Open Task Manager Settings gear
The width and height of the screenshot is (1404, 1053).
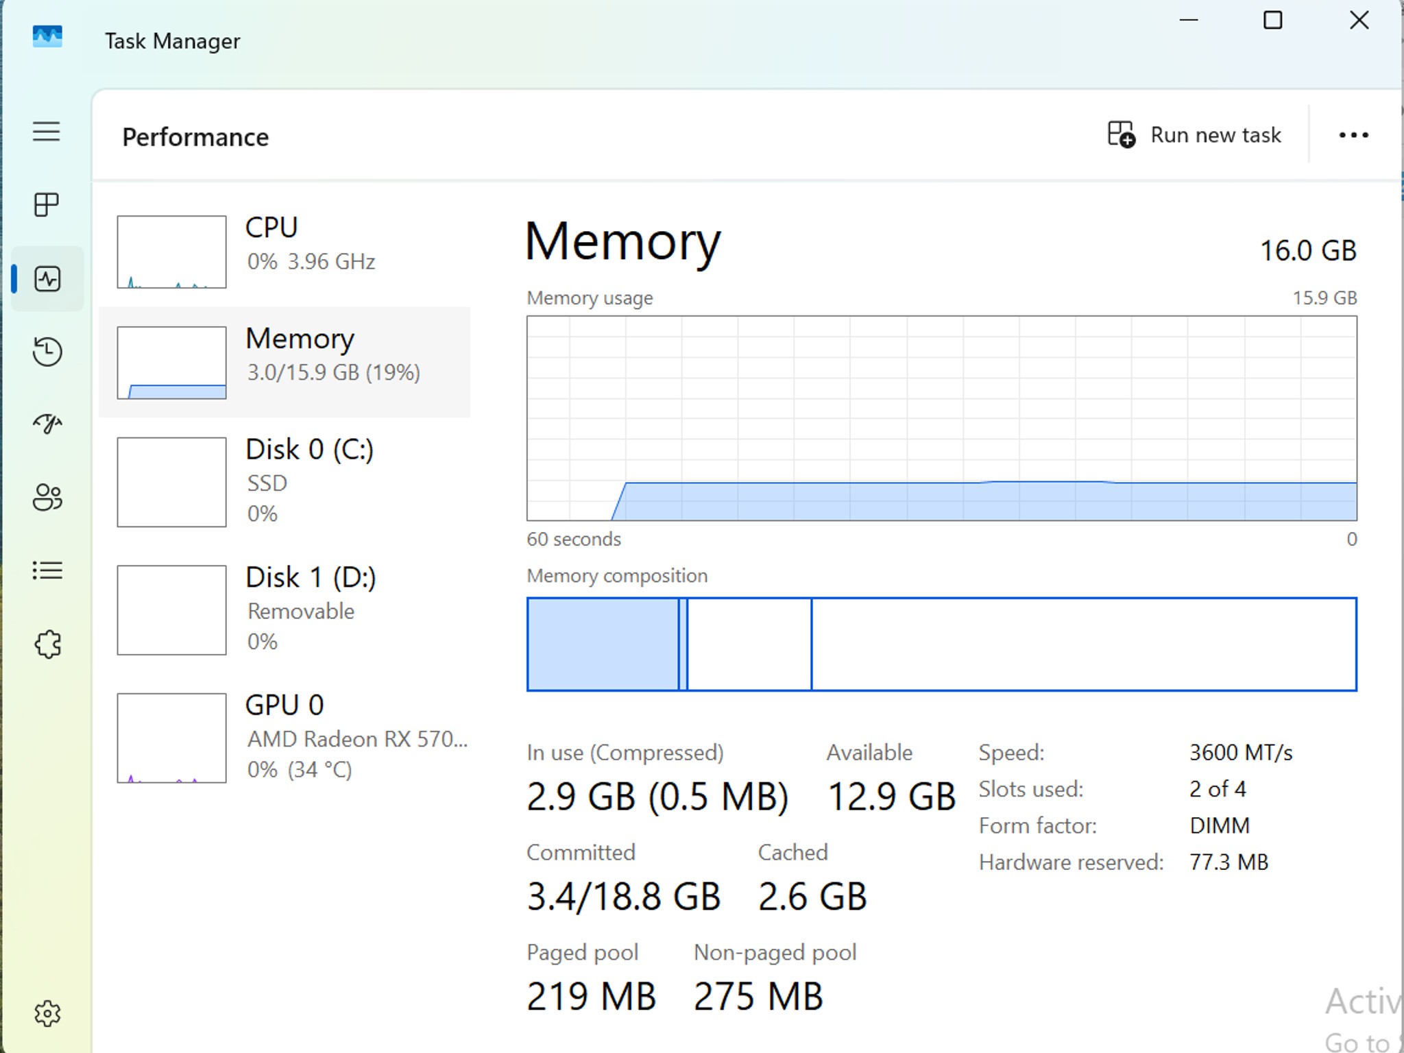click(x=47, y=1013)
